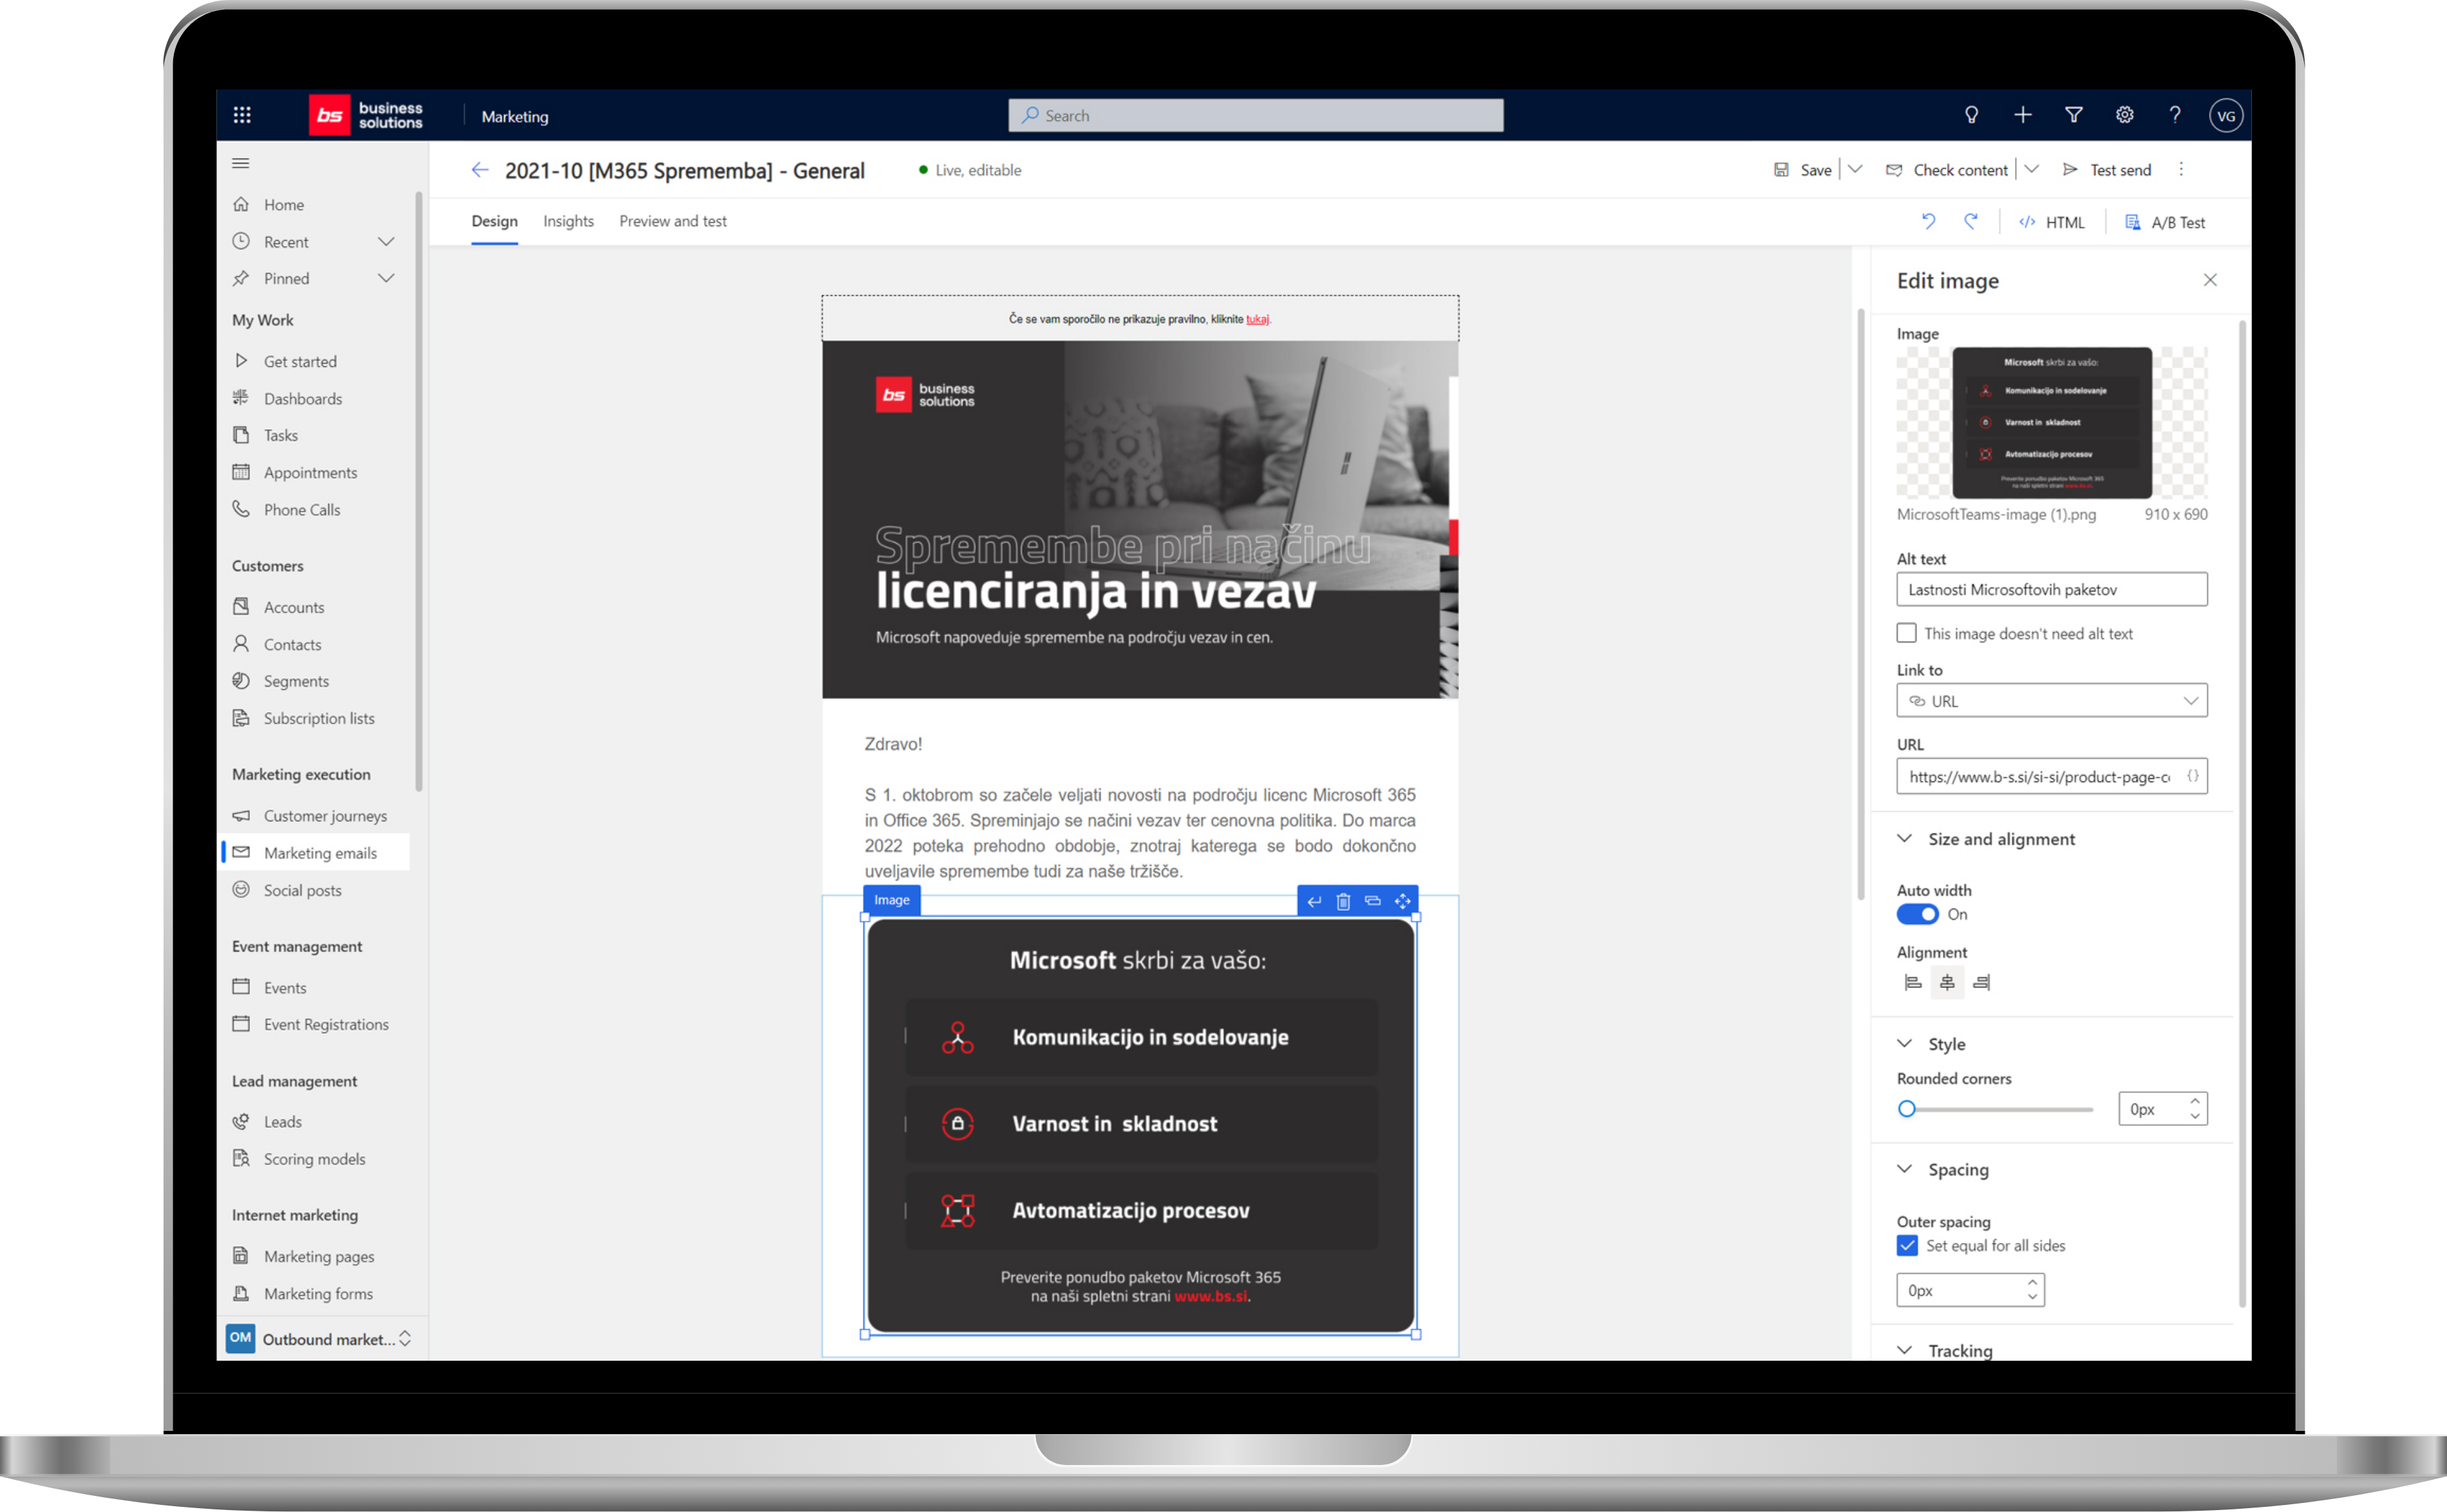The image size is (2447, 1512).
Task: Click the Test send button
Action: 2107,169
